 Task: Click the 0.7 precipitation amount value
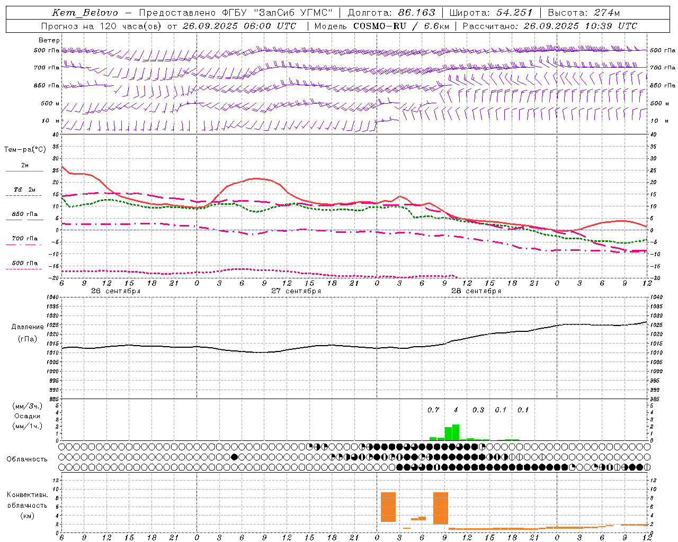[433, 410]
